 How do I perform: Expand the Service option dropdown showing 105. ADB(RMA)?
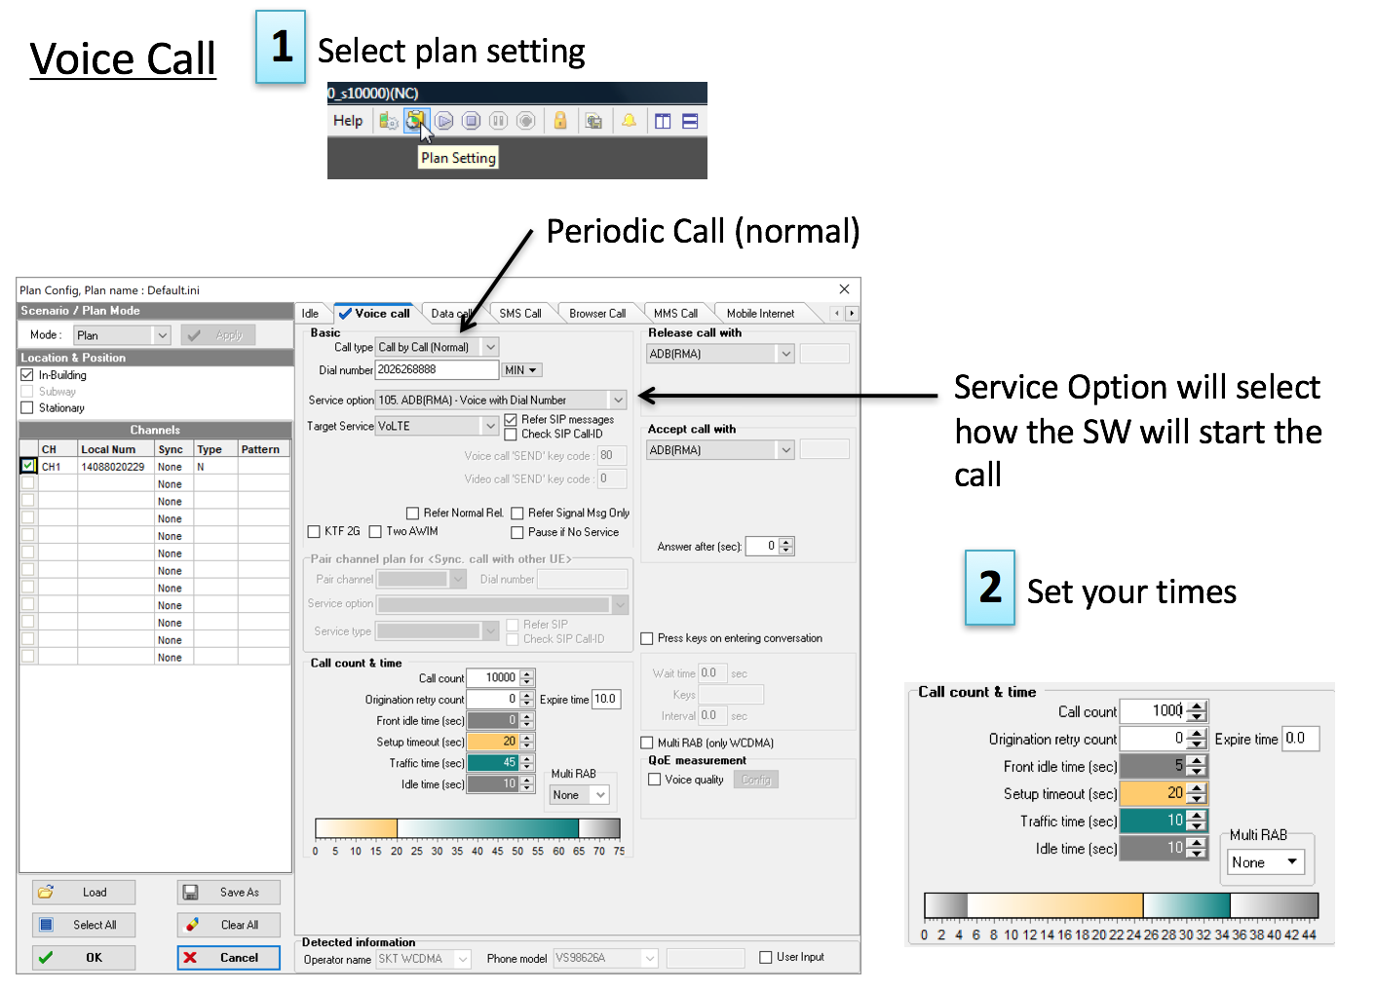[x=501, y=400]
